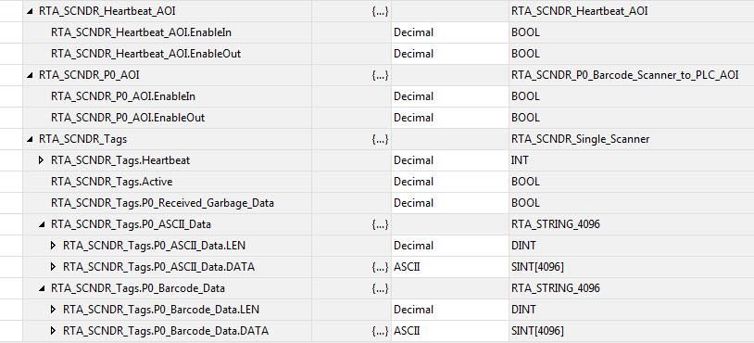Collapse the RTA_SCNDR_Tags structure

click(31, 139)
